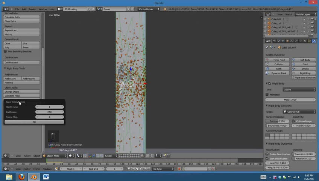Viewport: 319px width, 181px height.
Task: Toggle visibility of Cube_cell.001_cell
Action: [304, 27]
